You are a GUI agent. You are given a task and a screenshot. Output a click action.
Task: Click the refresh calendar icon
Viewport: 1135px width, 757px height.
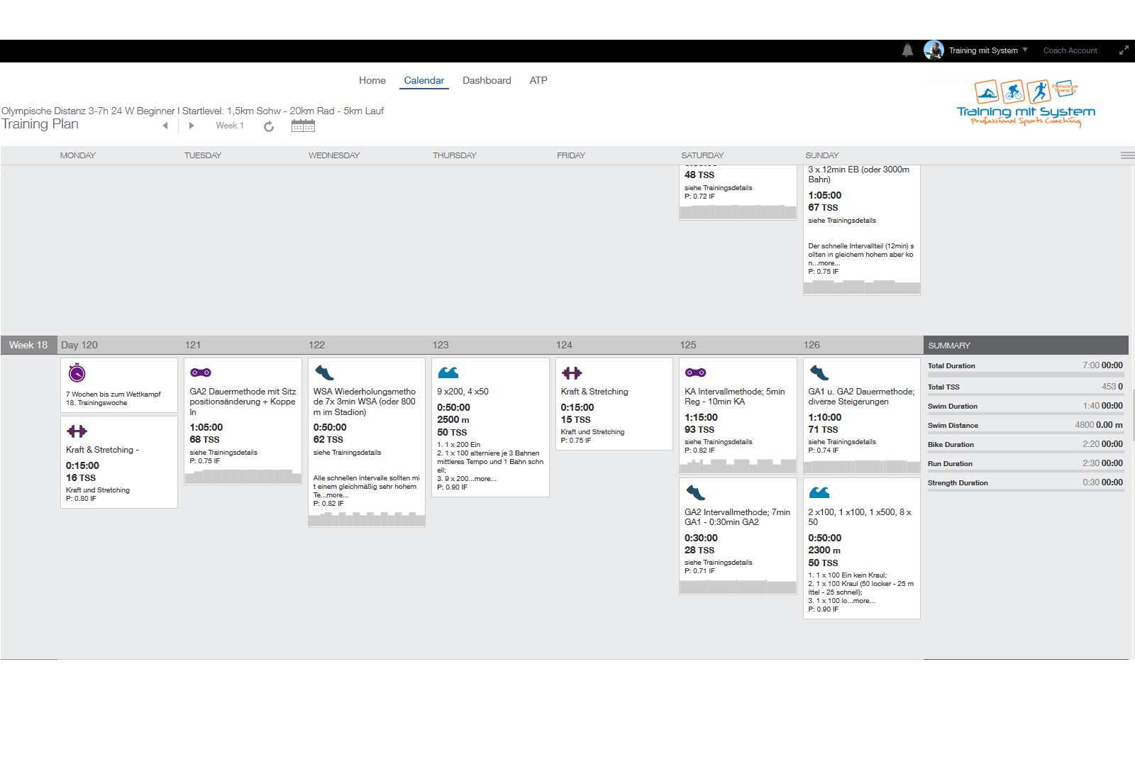269,126
